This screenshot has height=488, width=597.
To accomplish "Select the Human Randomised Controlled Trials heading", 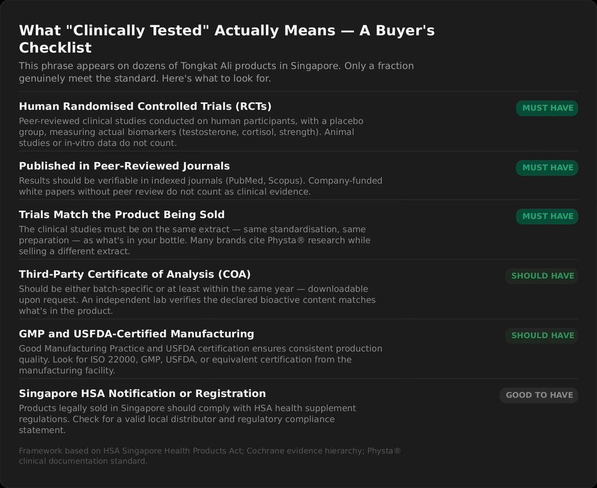I will tap(145, 106).
